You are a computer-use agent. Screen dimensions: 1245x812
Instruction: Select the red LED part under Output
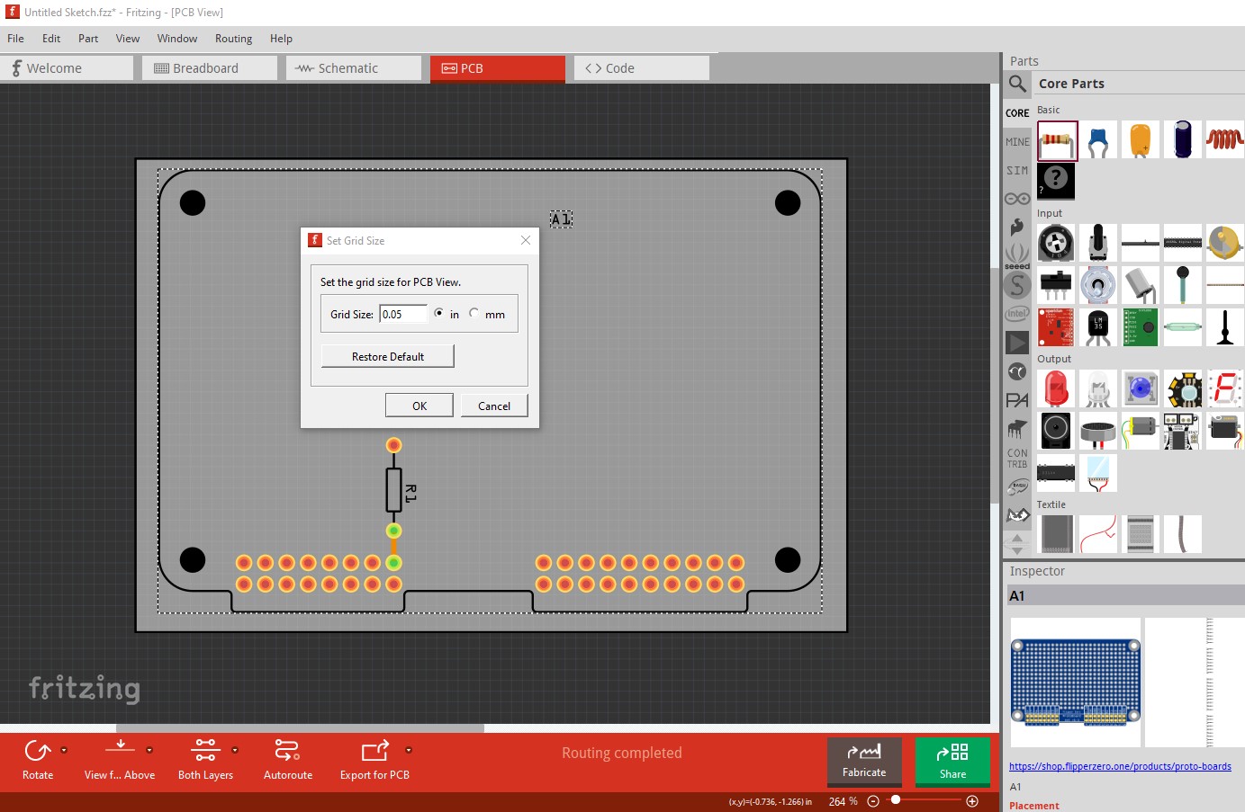[1055, 388]
